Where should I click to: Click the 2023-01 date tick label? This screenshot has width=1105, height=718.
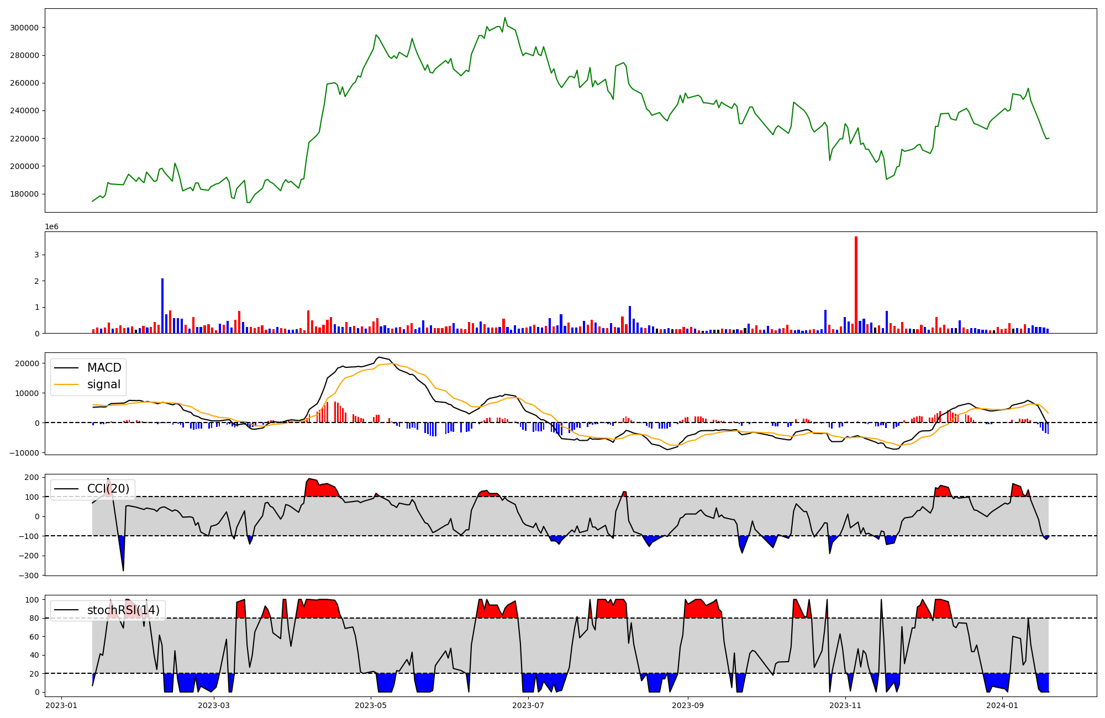click(61, 705)
